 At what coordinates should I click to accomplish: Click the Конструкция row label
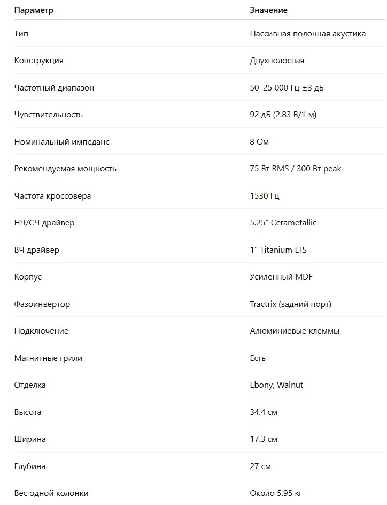pos(39,61)
